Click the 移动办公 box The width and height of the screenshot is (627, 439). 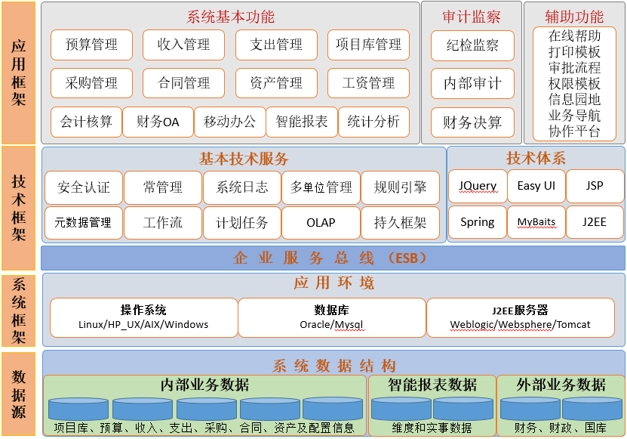click(x=229, y=122)
